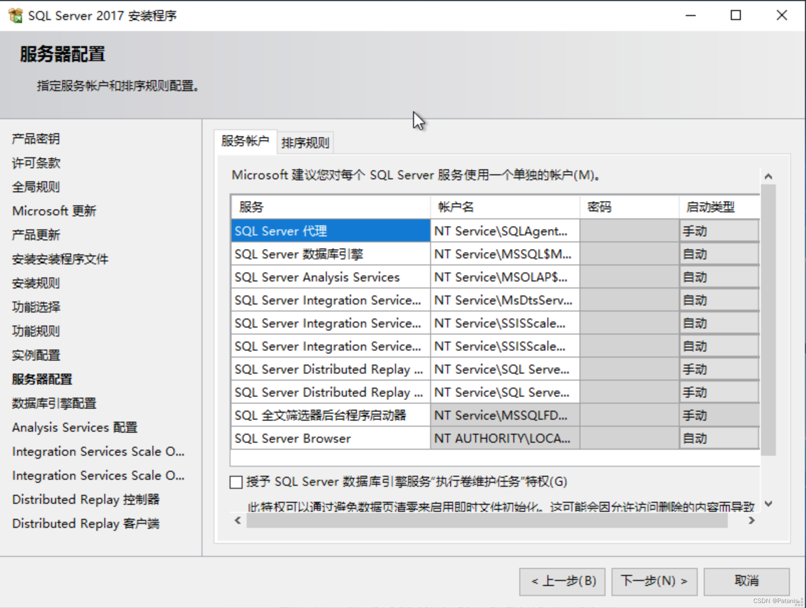Click 实例配置 step in sidebar
The image size is (806, 608).
point(36,355)
